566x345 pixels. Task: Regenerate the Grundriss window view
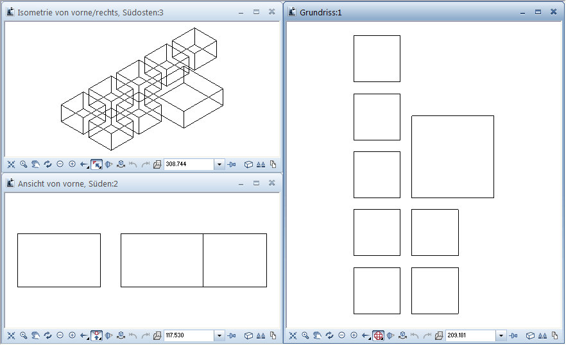(x=329, y=335)
